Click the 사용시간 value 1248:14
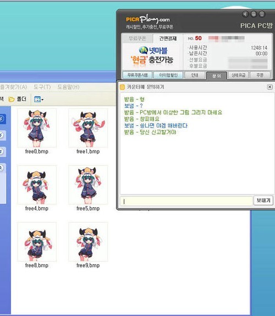 pos(259,48)
